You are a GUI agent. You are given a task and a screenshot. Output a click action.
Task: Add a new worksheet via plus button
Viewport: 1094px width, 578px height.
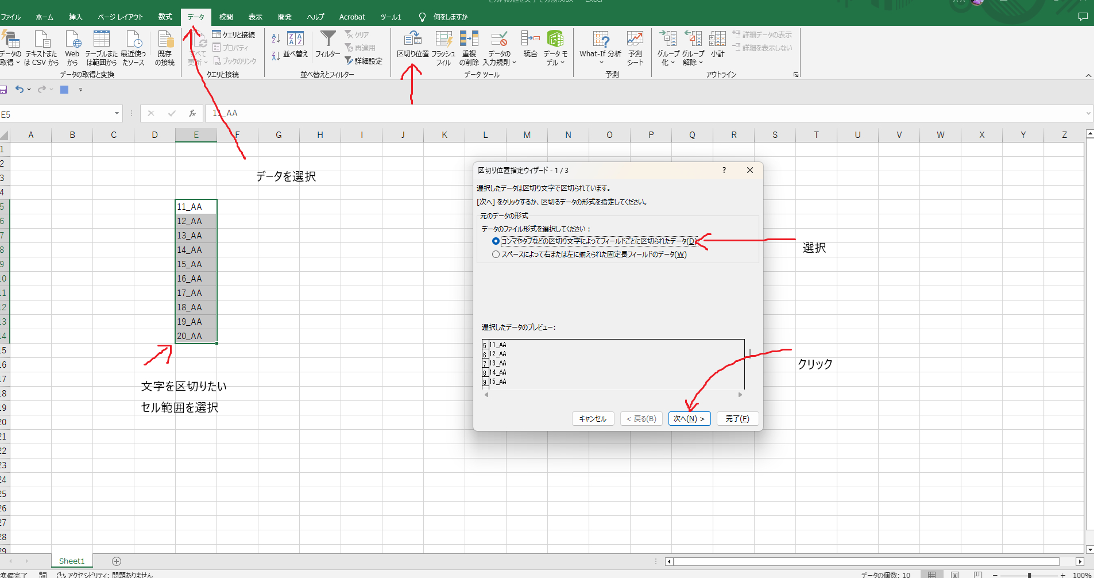[117, 561]
